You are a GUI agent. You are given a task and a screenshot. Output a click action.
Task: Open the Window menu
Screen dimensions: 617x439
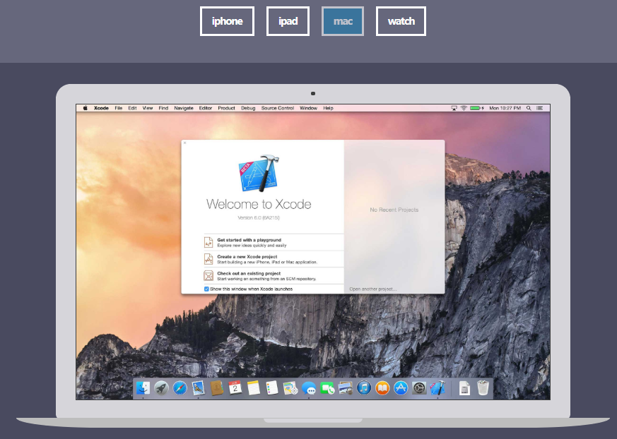[x=308, y=108]
